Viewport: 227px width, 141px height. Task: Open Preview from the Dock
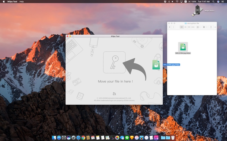(108, 138)
